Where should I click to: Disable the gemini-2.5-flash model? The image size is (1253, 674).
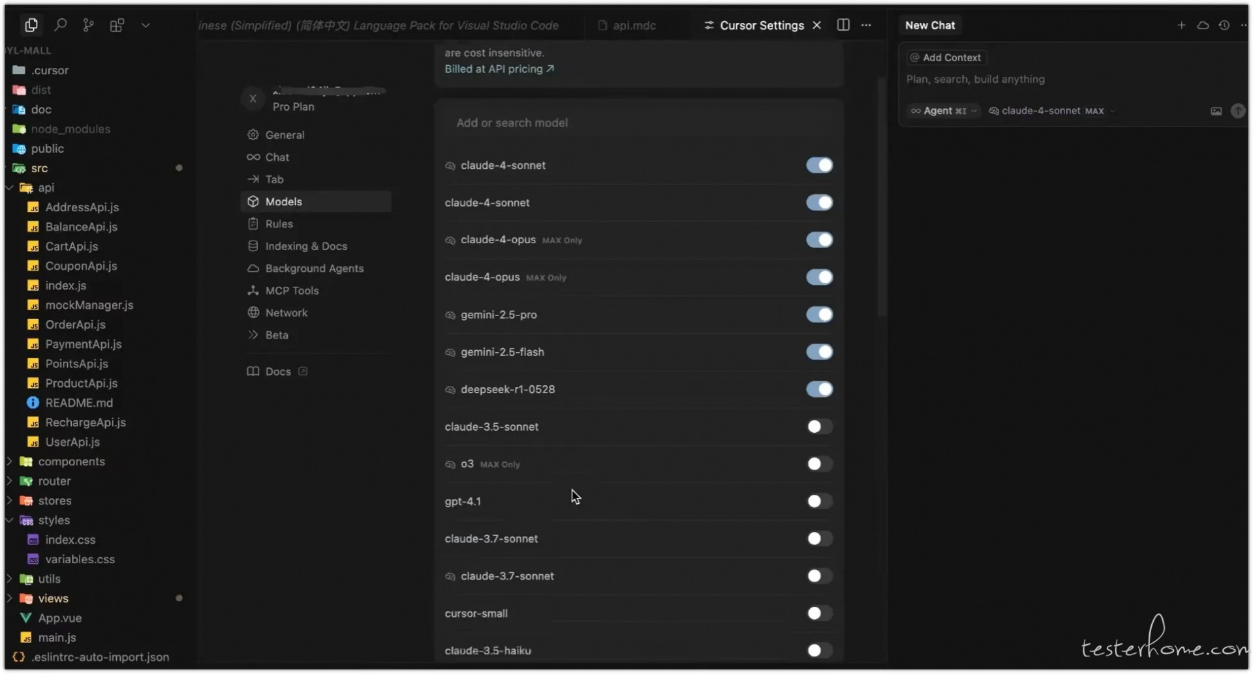[819, 352]
